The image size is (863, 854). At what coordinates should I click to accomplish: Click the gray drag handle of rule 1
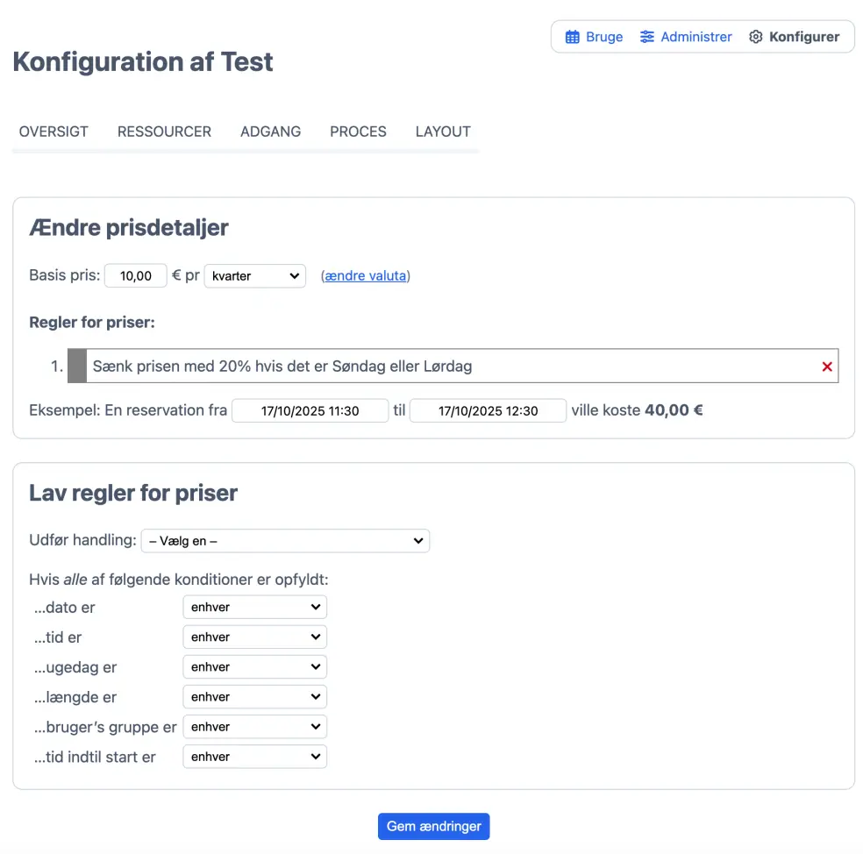tap(77, 366)
